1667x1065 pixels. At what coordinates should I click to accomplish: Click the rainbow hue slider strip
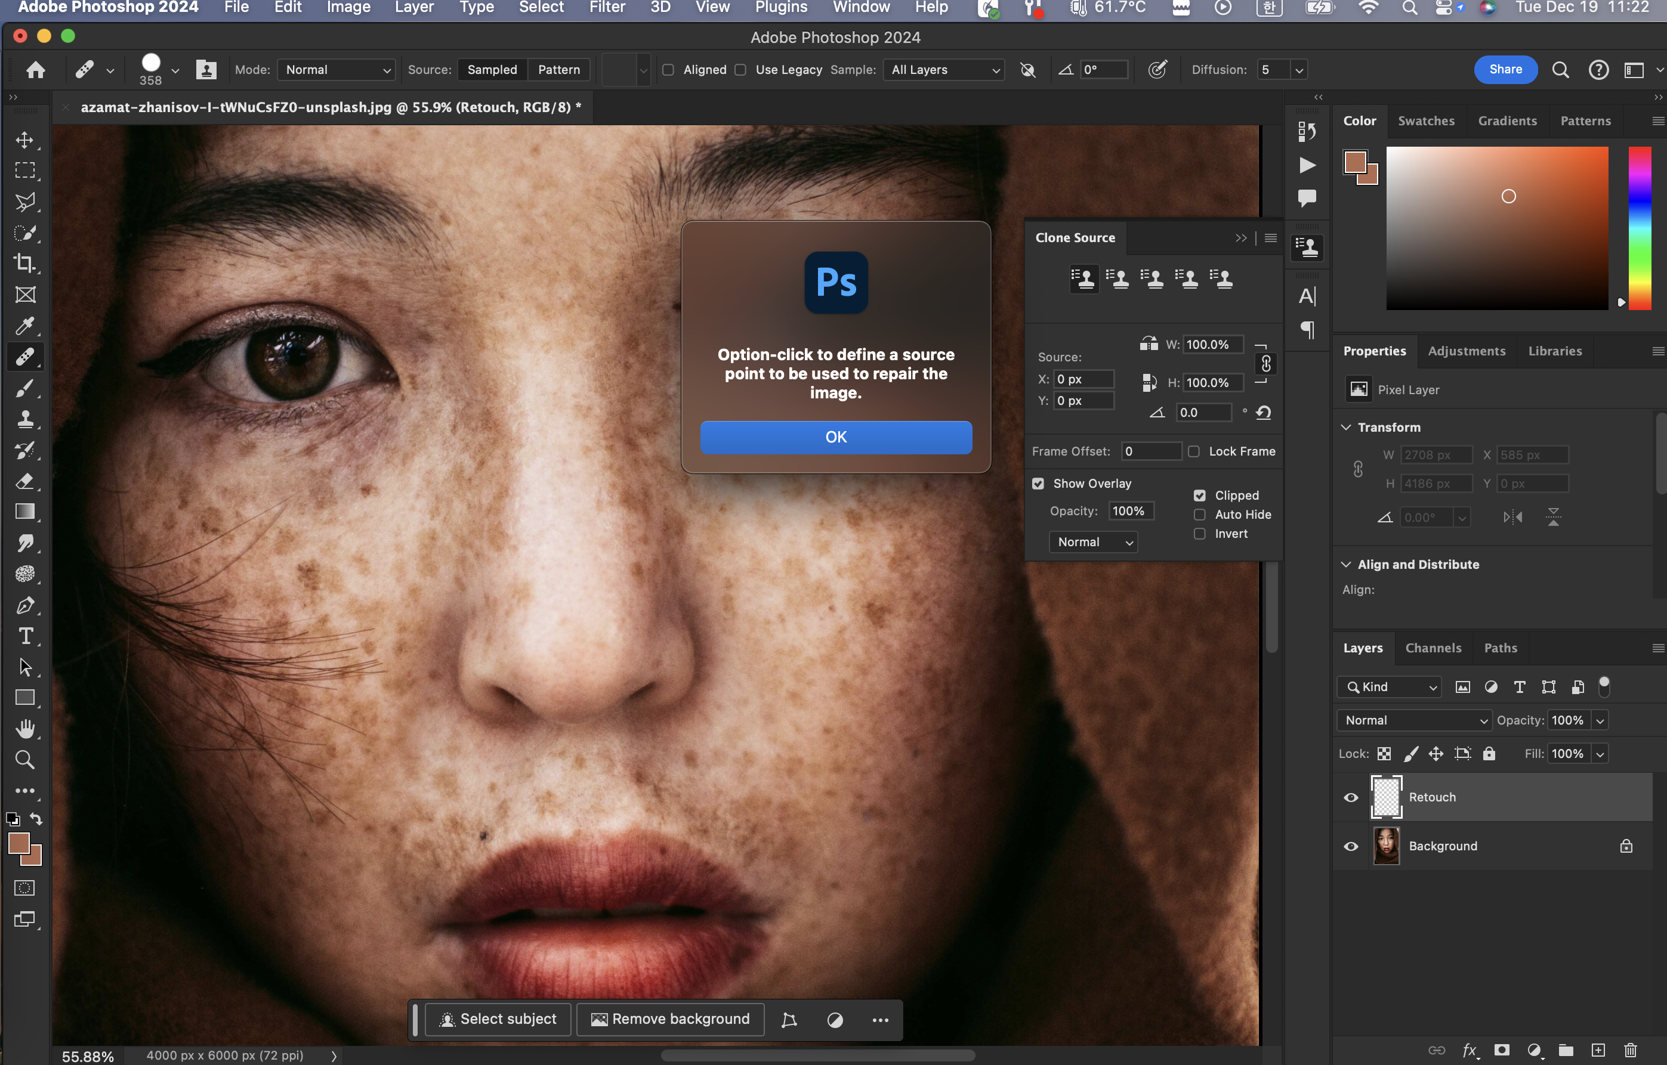point(1640,228)
